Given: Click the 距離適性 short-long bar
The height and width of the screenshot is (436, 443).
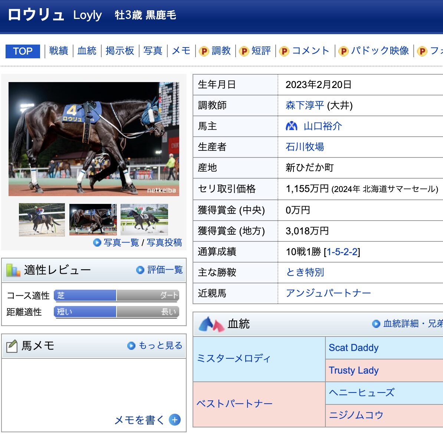Looking at the screenshot, I should 117,312.
